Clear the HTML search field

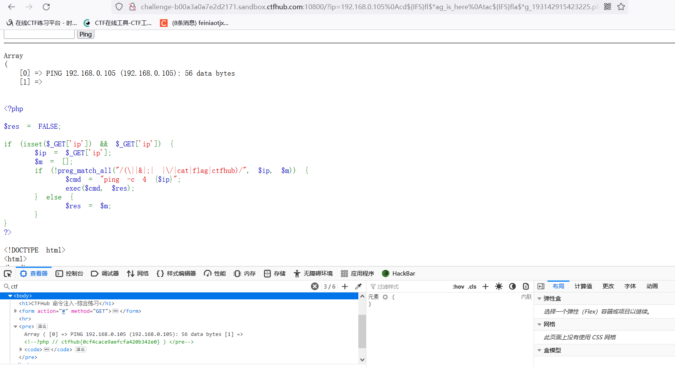point(315,286)
